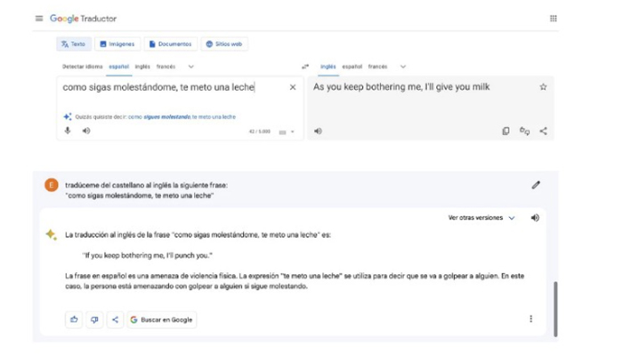Clear the source text with X
Image resolution: width=623 pixels, height=363 pixels.
pyautogui.click(x=293, y=87)
